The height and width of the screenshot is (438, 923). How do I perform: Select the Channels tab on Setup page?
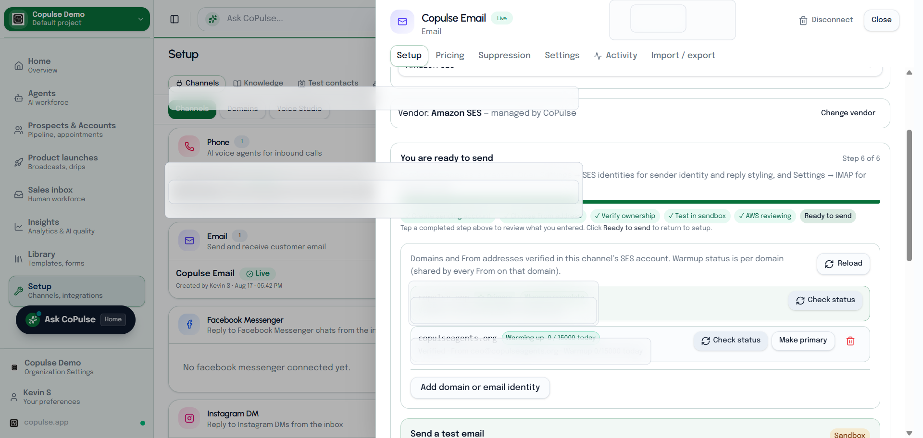coord(197,83)
